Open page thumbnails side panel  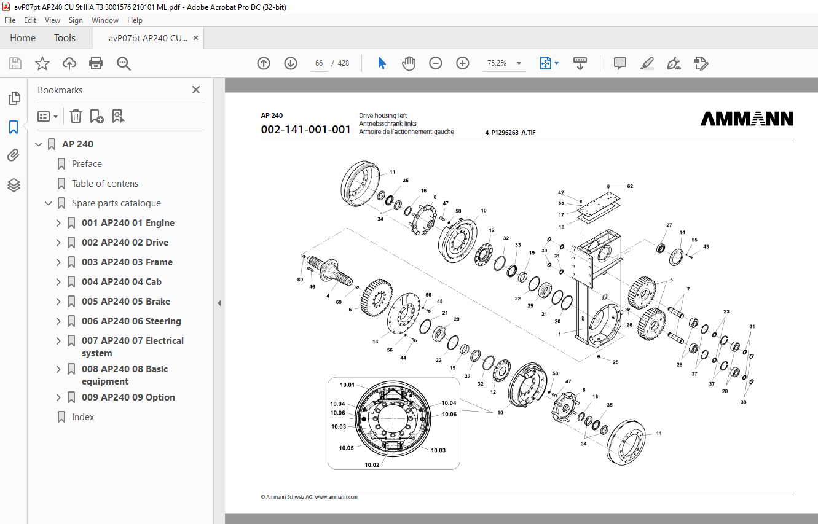click(x=14, y=98)
